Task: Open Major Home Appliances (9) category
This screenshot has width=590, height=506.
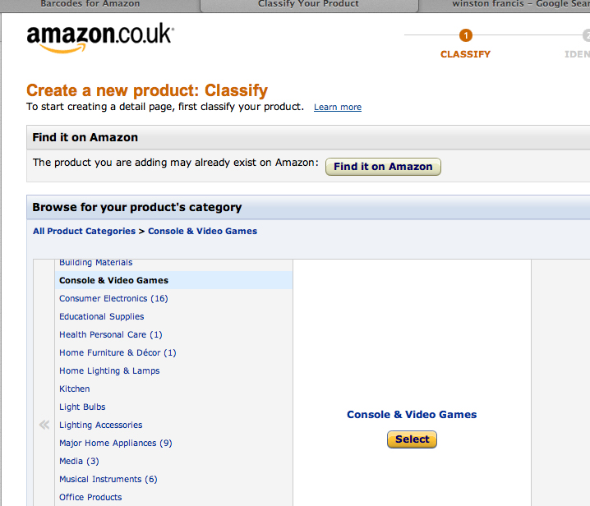Action: point(115,443)
